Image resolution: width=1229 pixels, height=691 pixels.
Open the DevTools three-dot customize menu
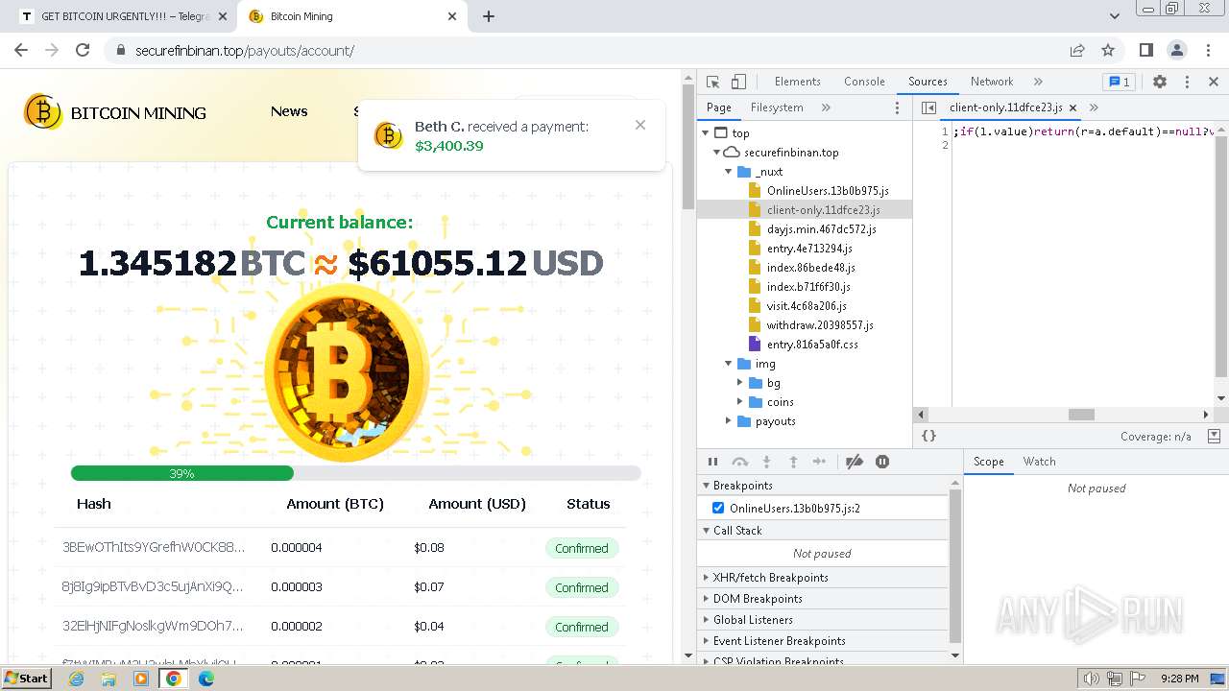click(1187, 82)
